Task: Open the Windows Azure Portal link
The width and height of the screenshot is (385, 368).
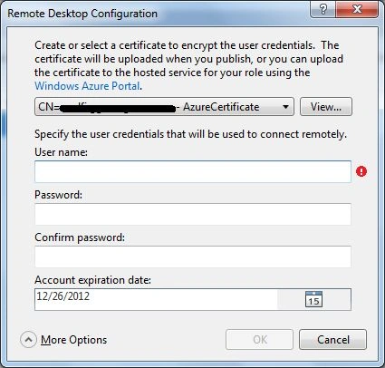Action: [87, 86]
